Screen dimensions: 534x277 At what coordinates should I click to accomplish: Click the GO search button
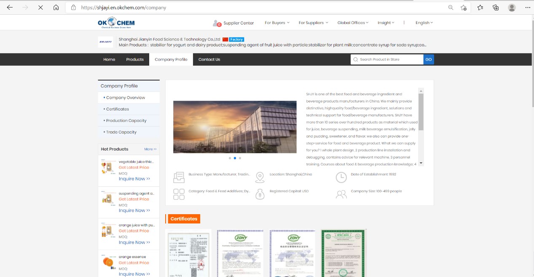click(x=429, y=59)
